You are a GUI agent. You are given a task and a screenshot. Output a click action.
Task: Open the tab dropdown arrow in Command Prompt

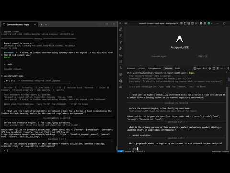pyautogui.click(x=46, y=25)
